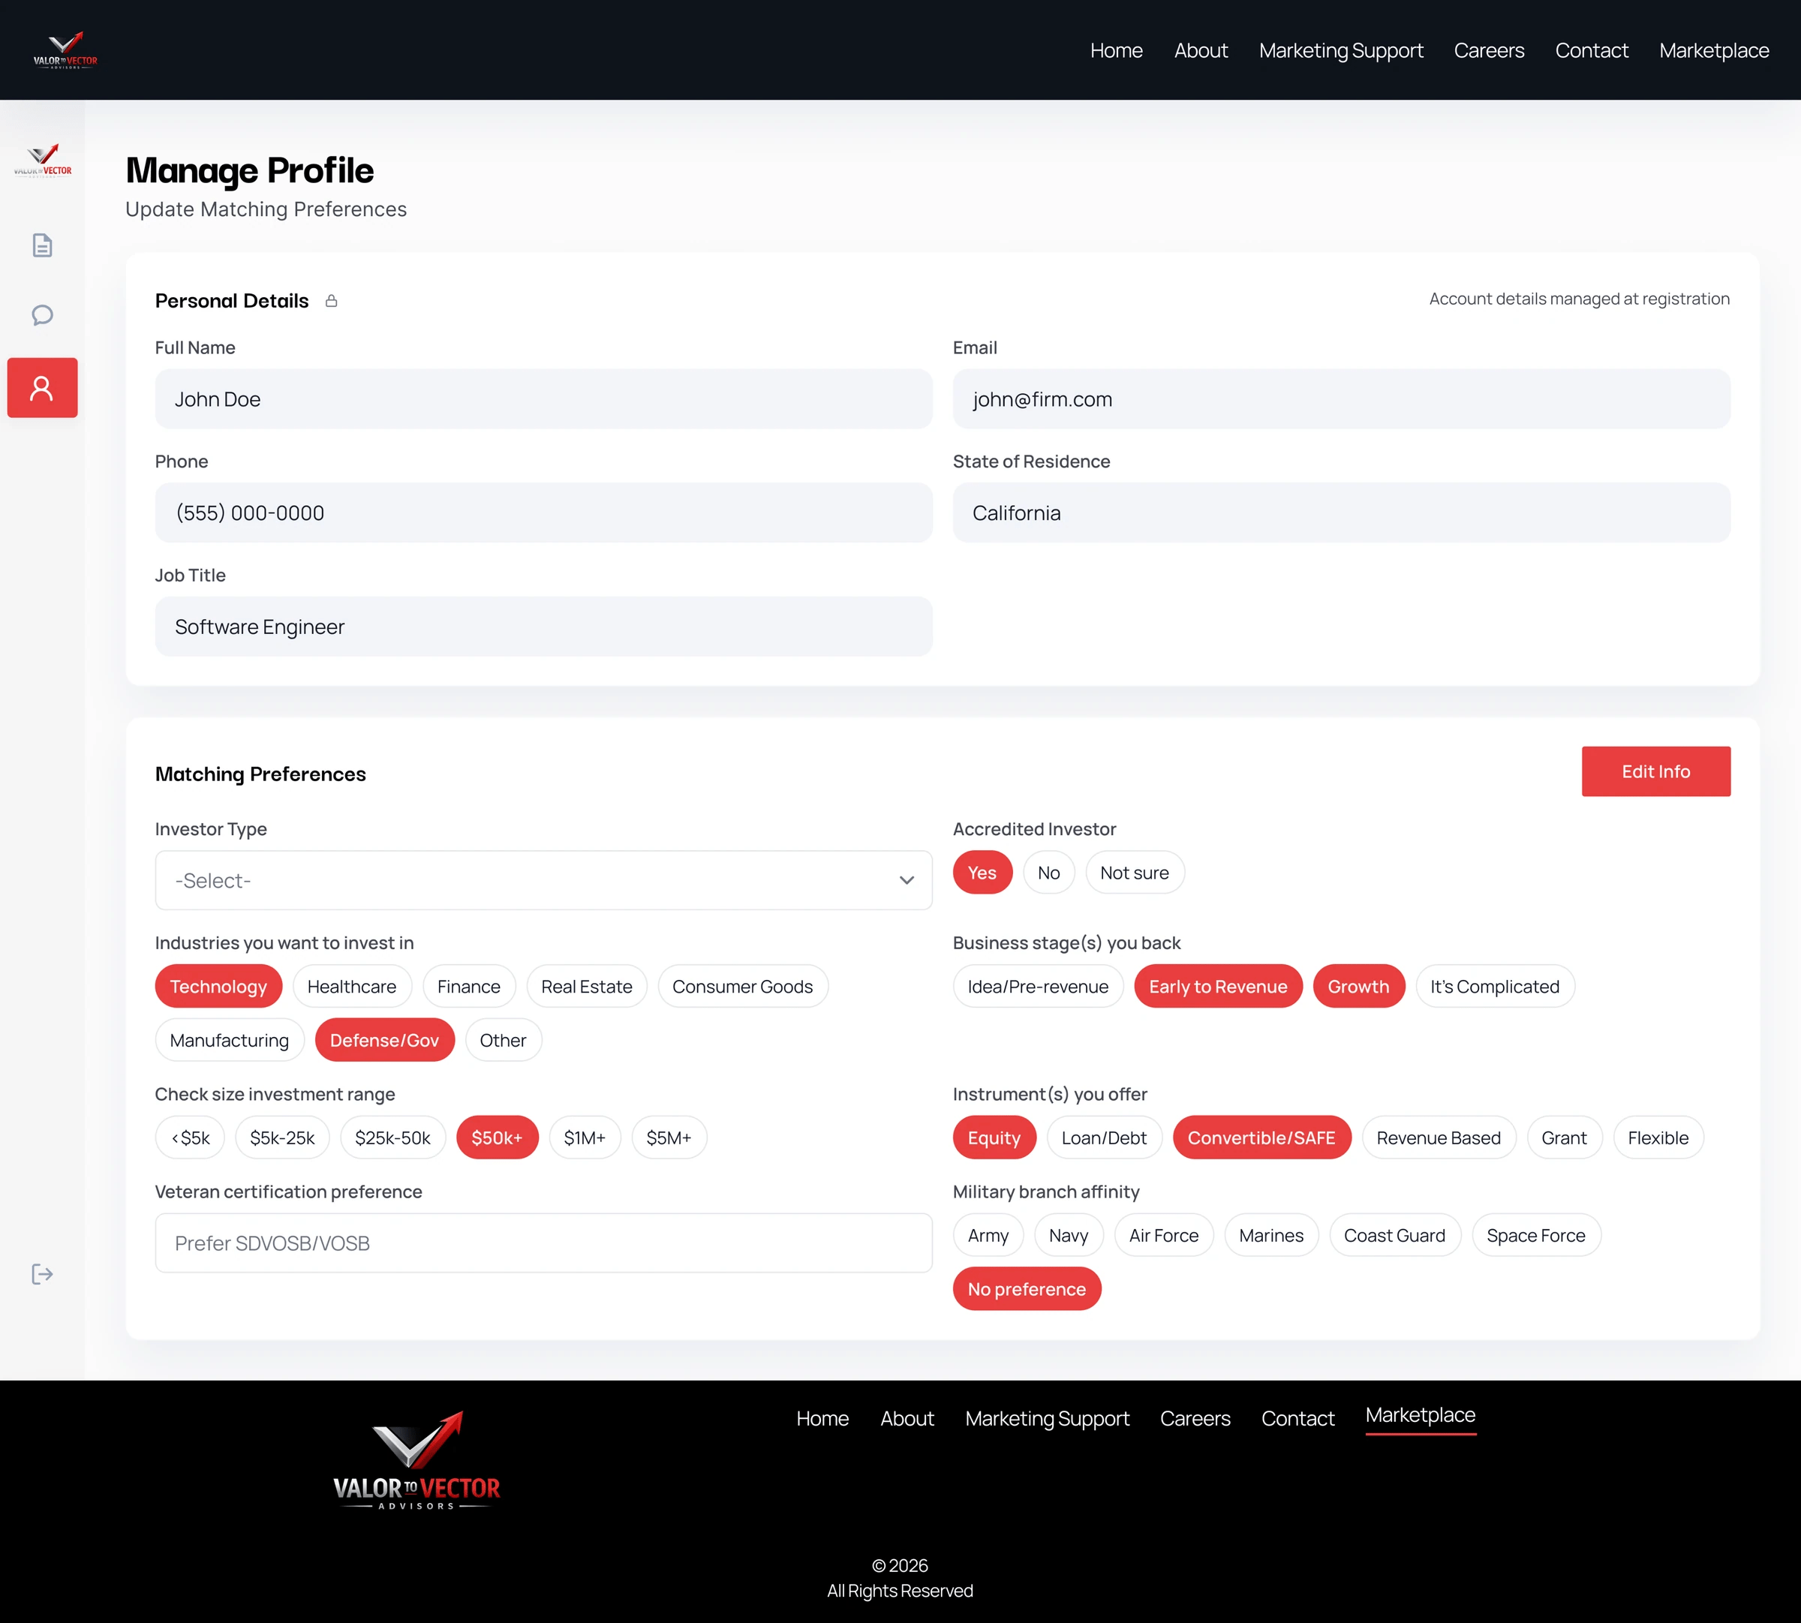Open Careers in top navigation

tap(1489, 51)
